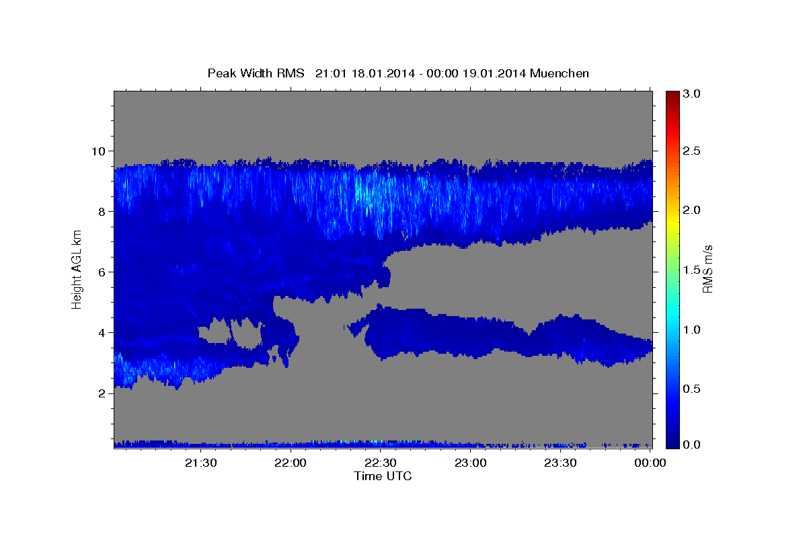Click the height tick label 10
The height and width of the screenshot is (538, 807).
click(x=100, y=151)
